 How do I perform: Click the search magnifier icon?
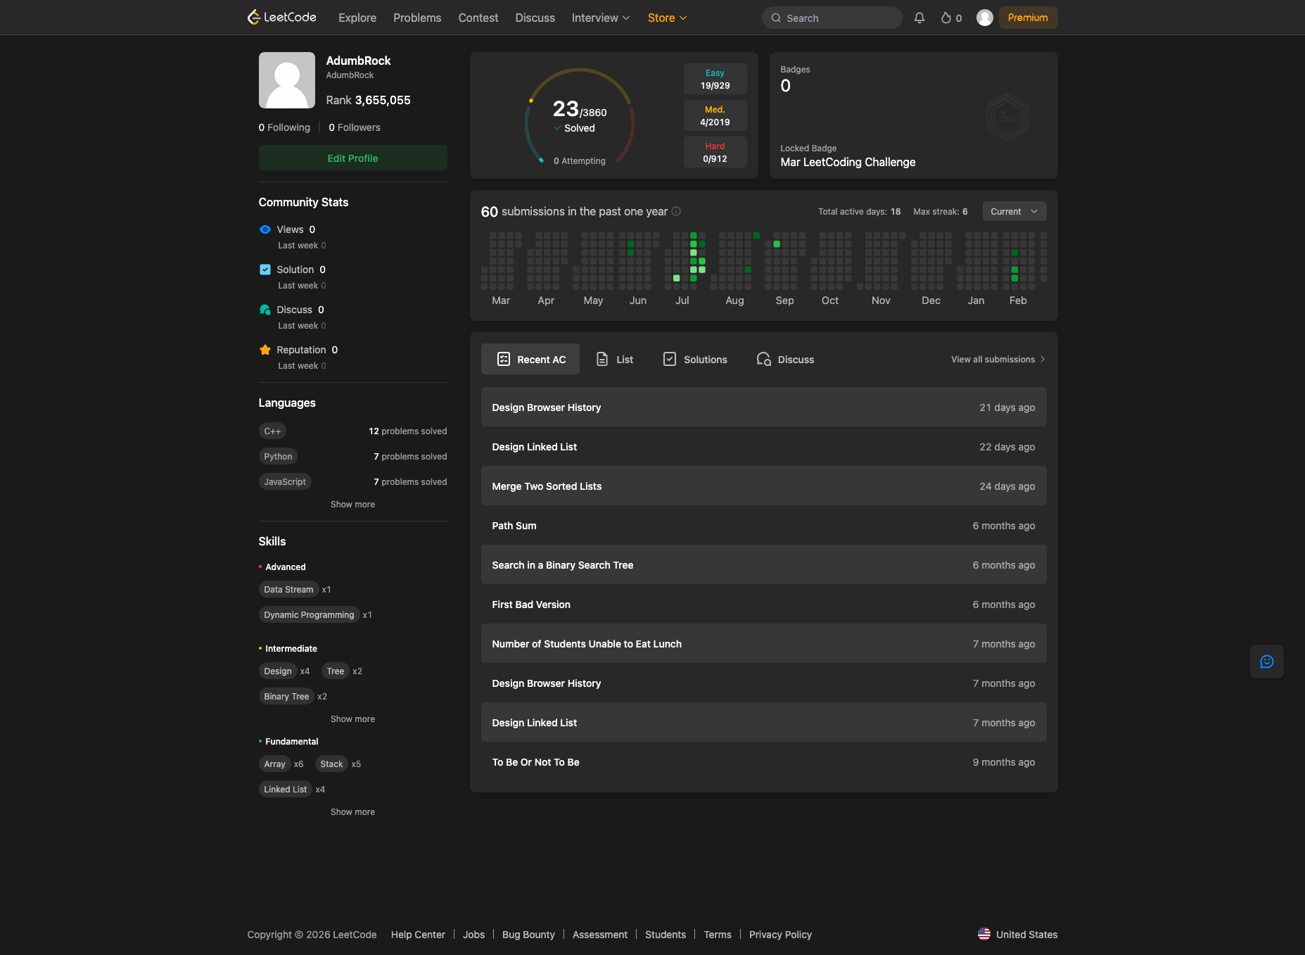776,18
